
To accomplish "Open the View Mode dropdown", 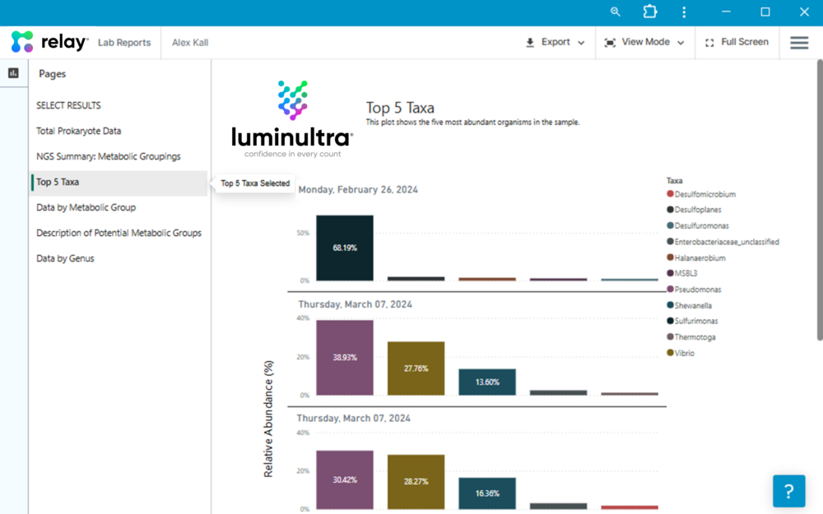I will 644,43.
